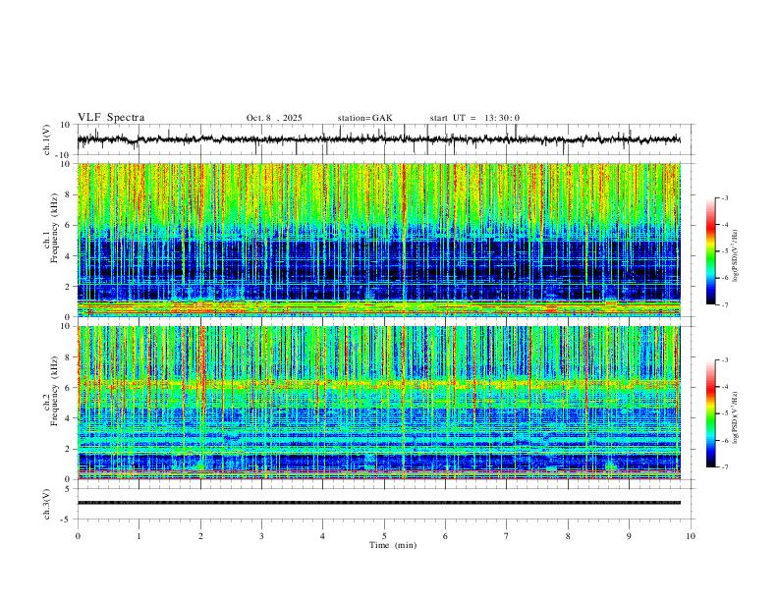Click the ch.1 spectrogram panel
The height and width of the screenshot is (601, 778).
coord(378,240)
